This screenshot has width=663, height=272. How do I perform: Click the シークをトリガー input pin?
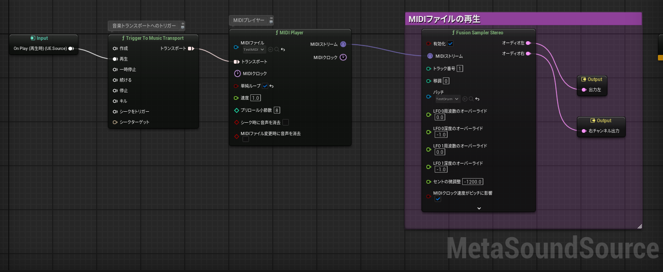[115, 112]
